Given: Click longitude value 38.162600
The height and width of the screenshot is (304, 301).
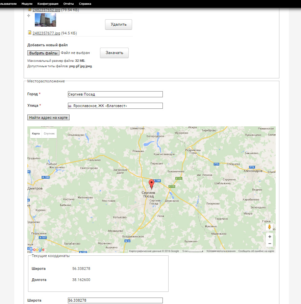Looking at the screenshot, I should pos(81,280).
